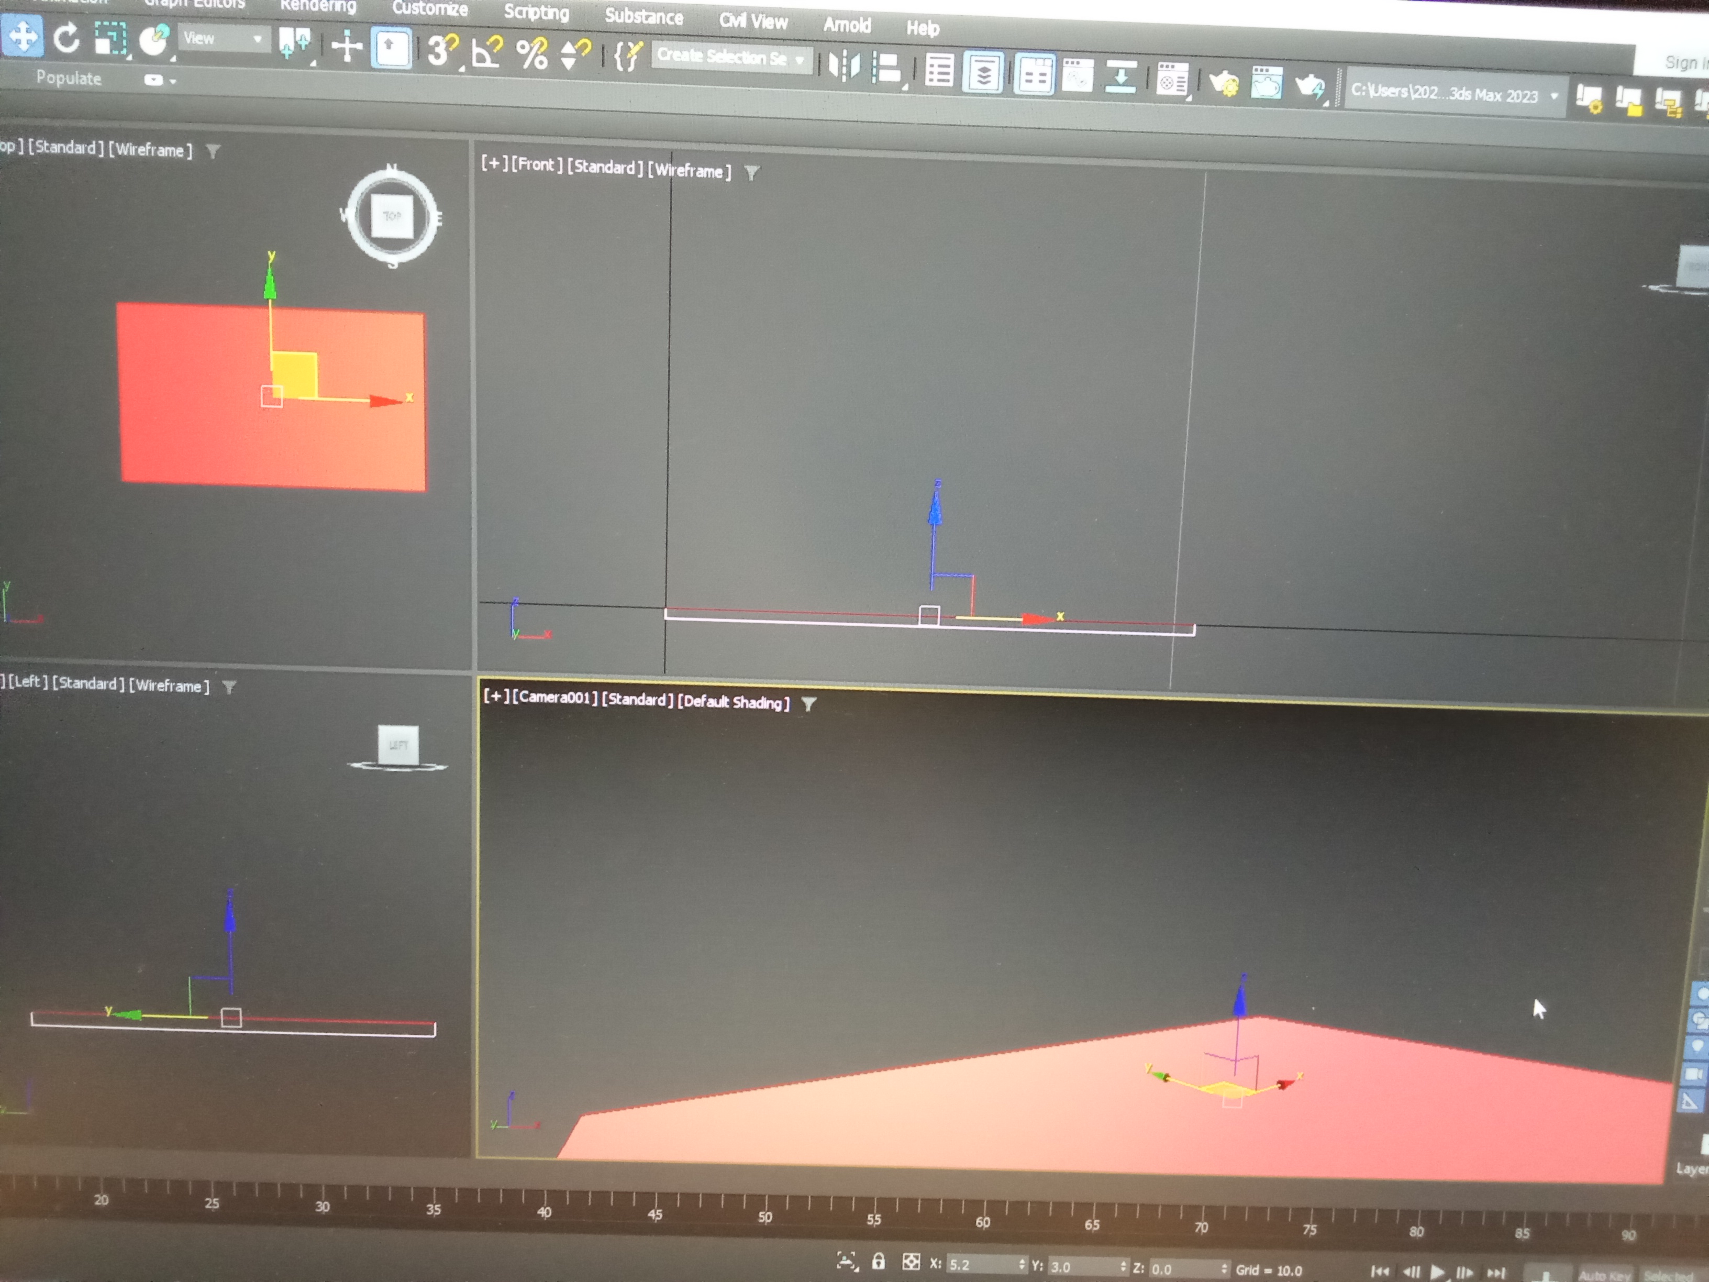
Task: Select the Scale tool icon
Action: click(x=110, y=39)
